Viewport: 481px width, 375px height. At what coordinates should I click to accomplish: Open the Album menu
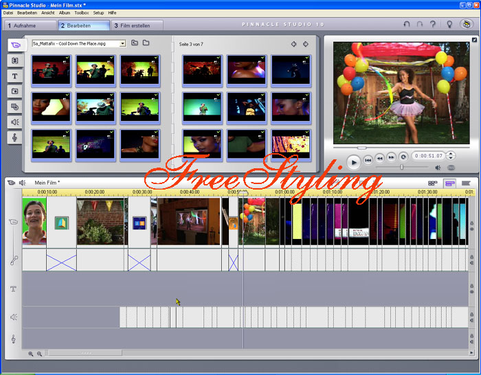(x=65, y=13)
